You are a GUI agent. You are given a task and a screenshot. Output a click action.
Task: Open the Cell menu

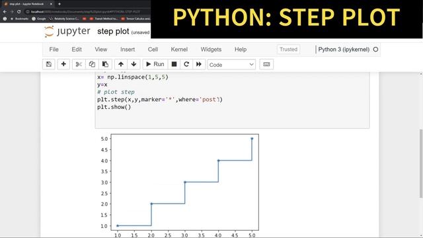pyautogui.click(x=153, y=50)
